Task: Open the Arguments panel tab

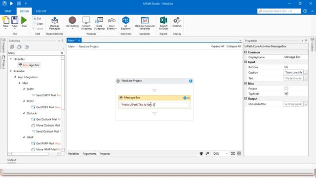Action: click(89, 154)
